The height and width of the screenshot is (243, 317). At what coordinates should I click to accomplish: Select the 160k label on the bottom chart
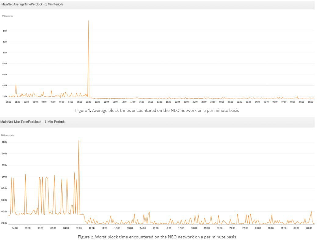pyautogui.click(x=4, y=142)
